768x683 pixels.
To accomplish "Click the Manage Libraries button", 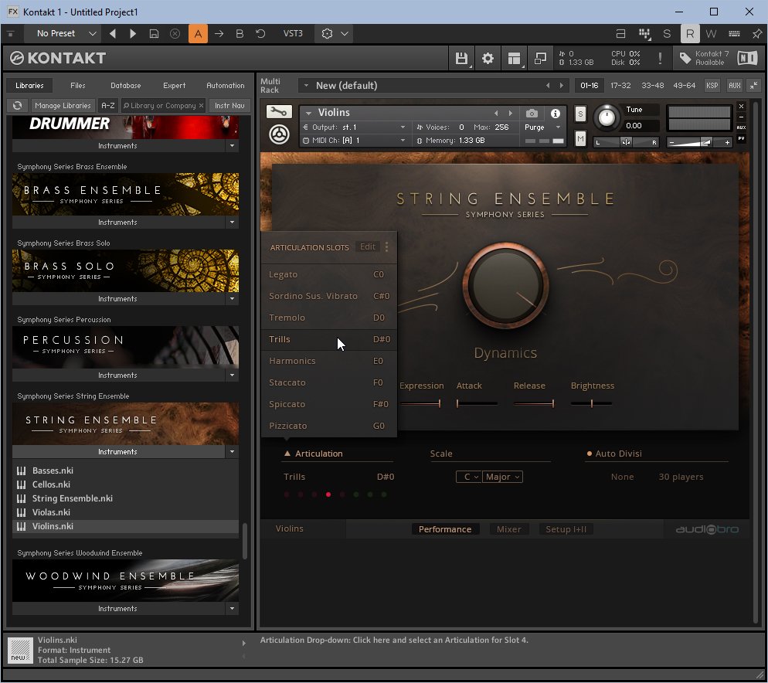I will [x=63, y=105].
